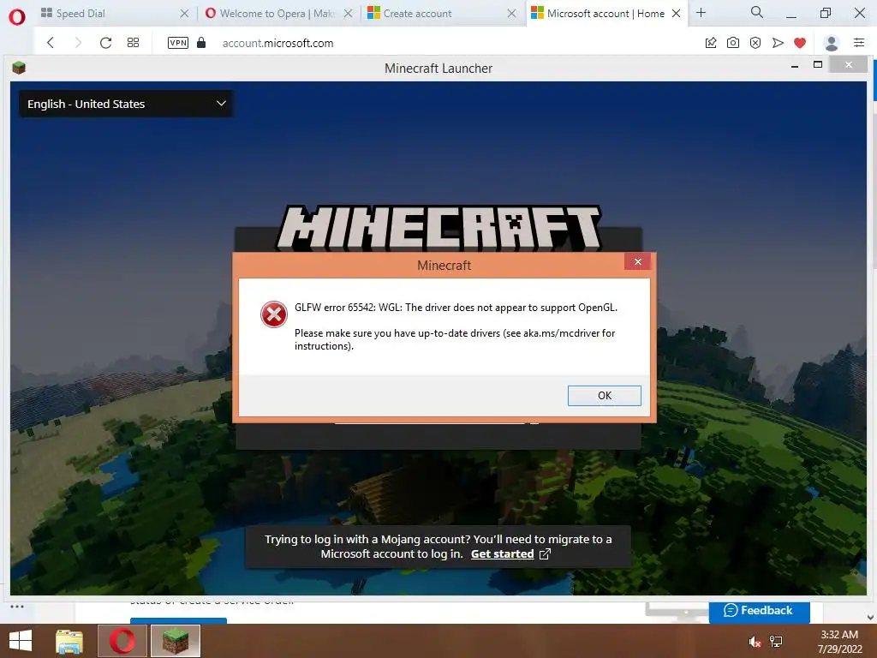This screenshot has width=877, height=658.
Task: Take a snapshot with the camera icon
Action: (733, 43)
